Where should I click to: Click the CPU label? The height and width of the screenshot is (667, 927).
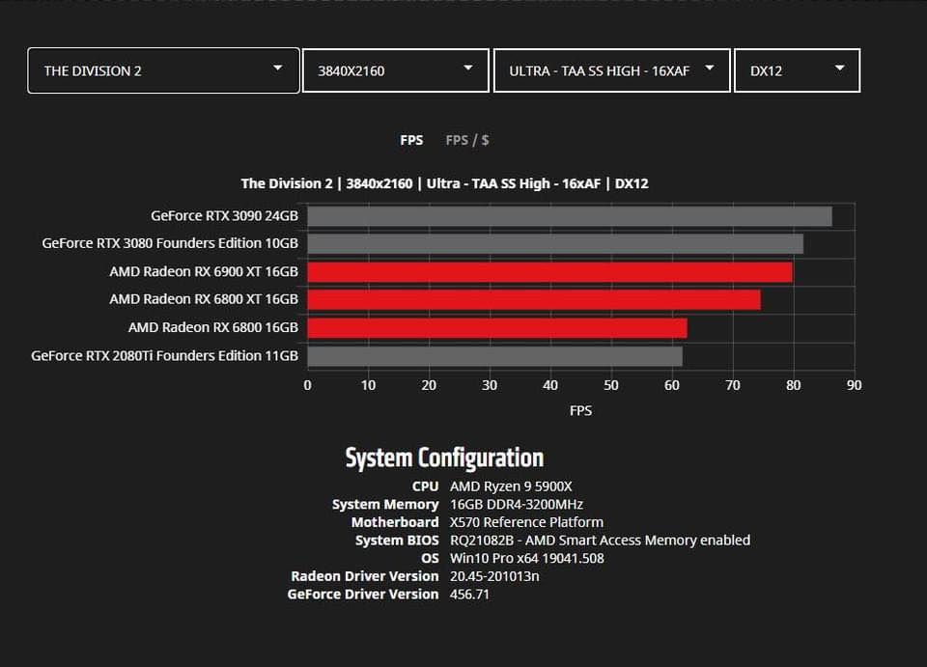[425, 486]
